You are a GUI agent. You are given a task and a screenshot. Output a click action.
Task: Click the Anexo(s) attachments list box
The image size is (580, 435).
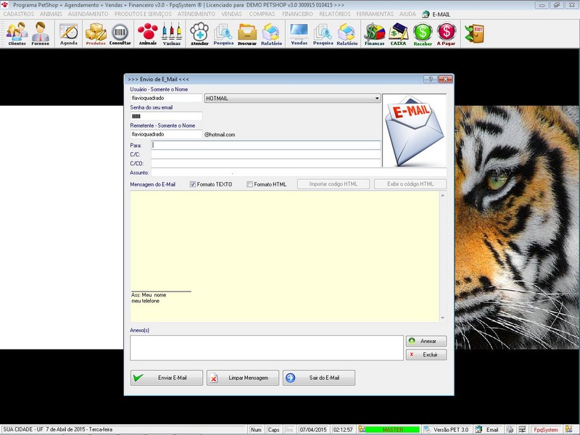266,348
